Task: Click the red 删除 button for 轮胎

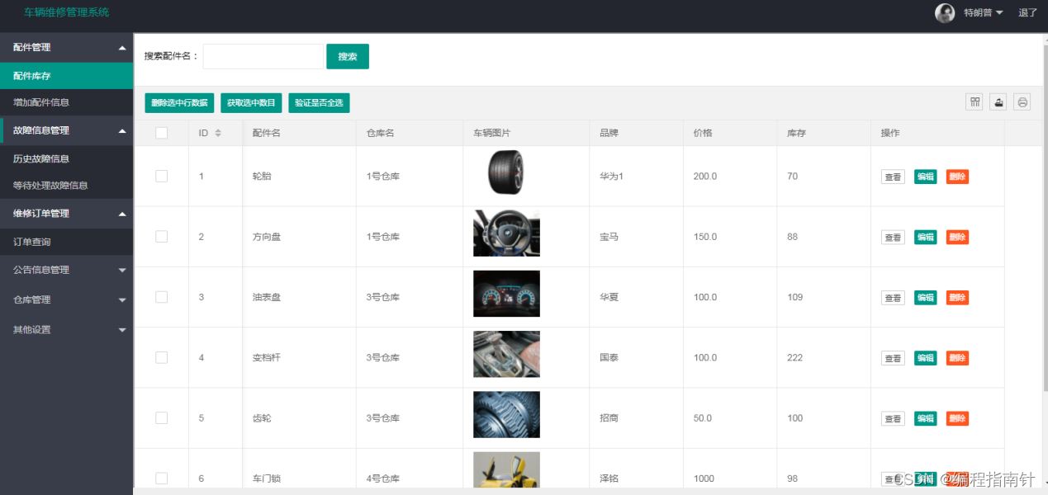Action: [x=957, y=177]
